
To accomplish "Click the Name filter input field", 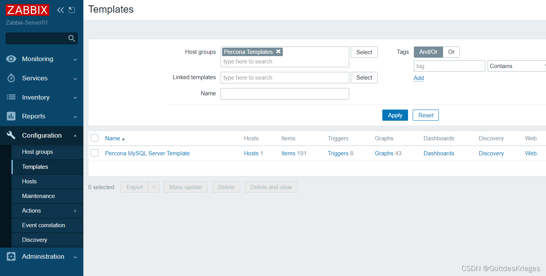I will point(285,94).
